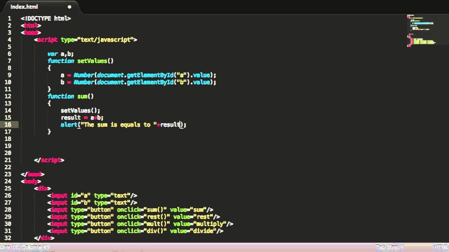Click line number 1 in the gutter
Screen dimensions: 449x252
(x=10, y=18)
